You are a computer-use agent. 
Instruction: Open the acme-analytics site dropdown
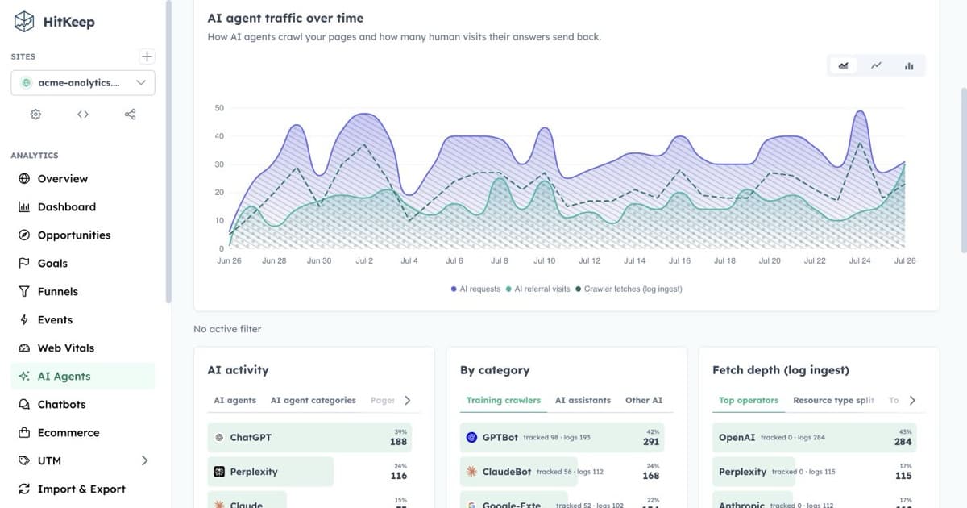coord(83,82)
